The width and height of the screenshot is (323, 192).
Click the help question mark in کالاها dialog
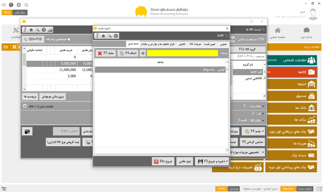tap(97, 36)
